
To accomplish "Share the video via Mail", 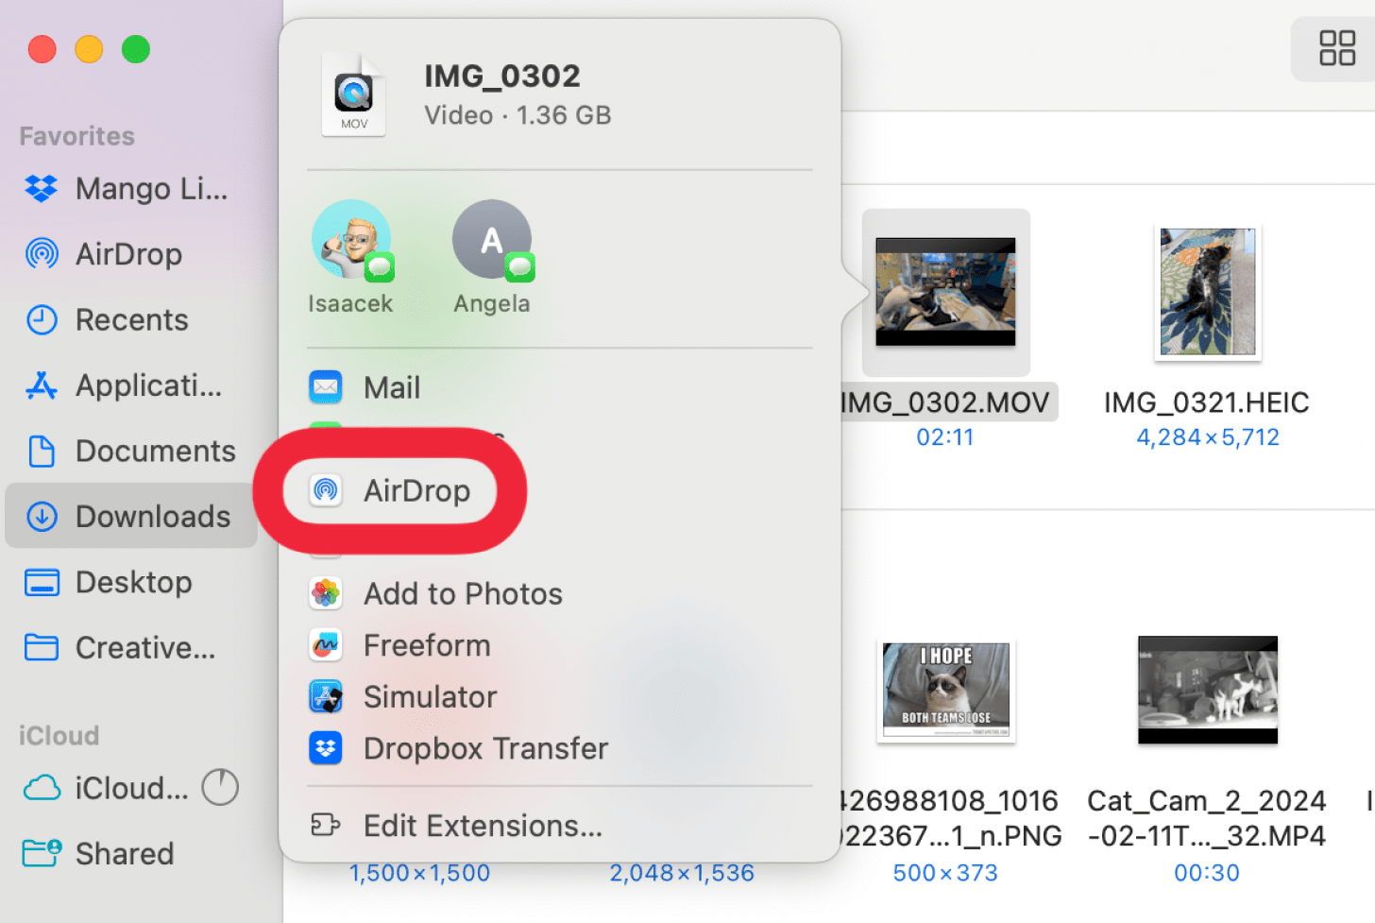I will [391, 386].
